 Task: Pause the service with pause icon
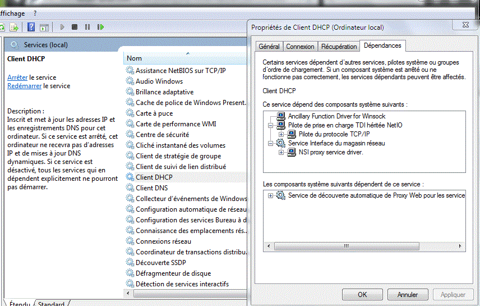(x=87, y=27)
